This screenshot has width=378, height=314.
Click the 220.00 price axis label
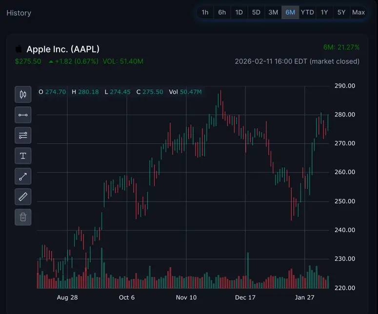pos(345,288)
